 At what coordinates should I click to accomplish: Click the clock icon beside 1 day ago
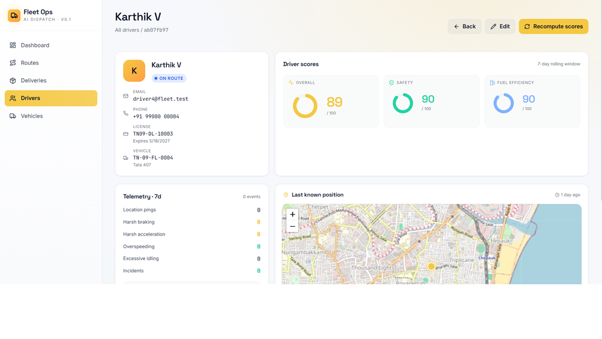[x=557, y=195]
